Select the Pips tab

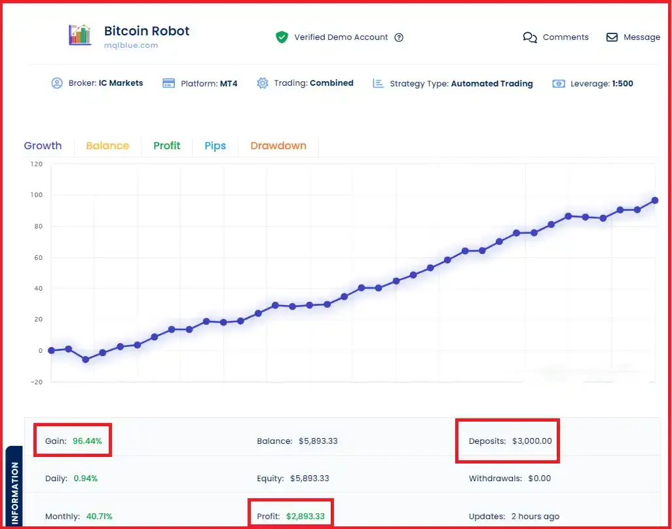pos(215,146)
